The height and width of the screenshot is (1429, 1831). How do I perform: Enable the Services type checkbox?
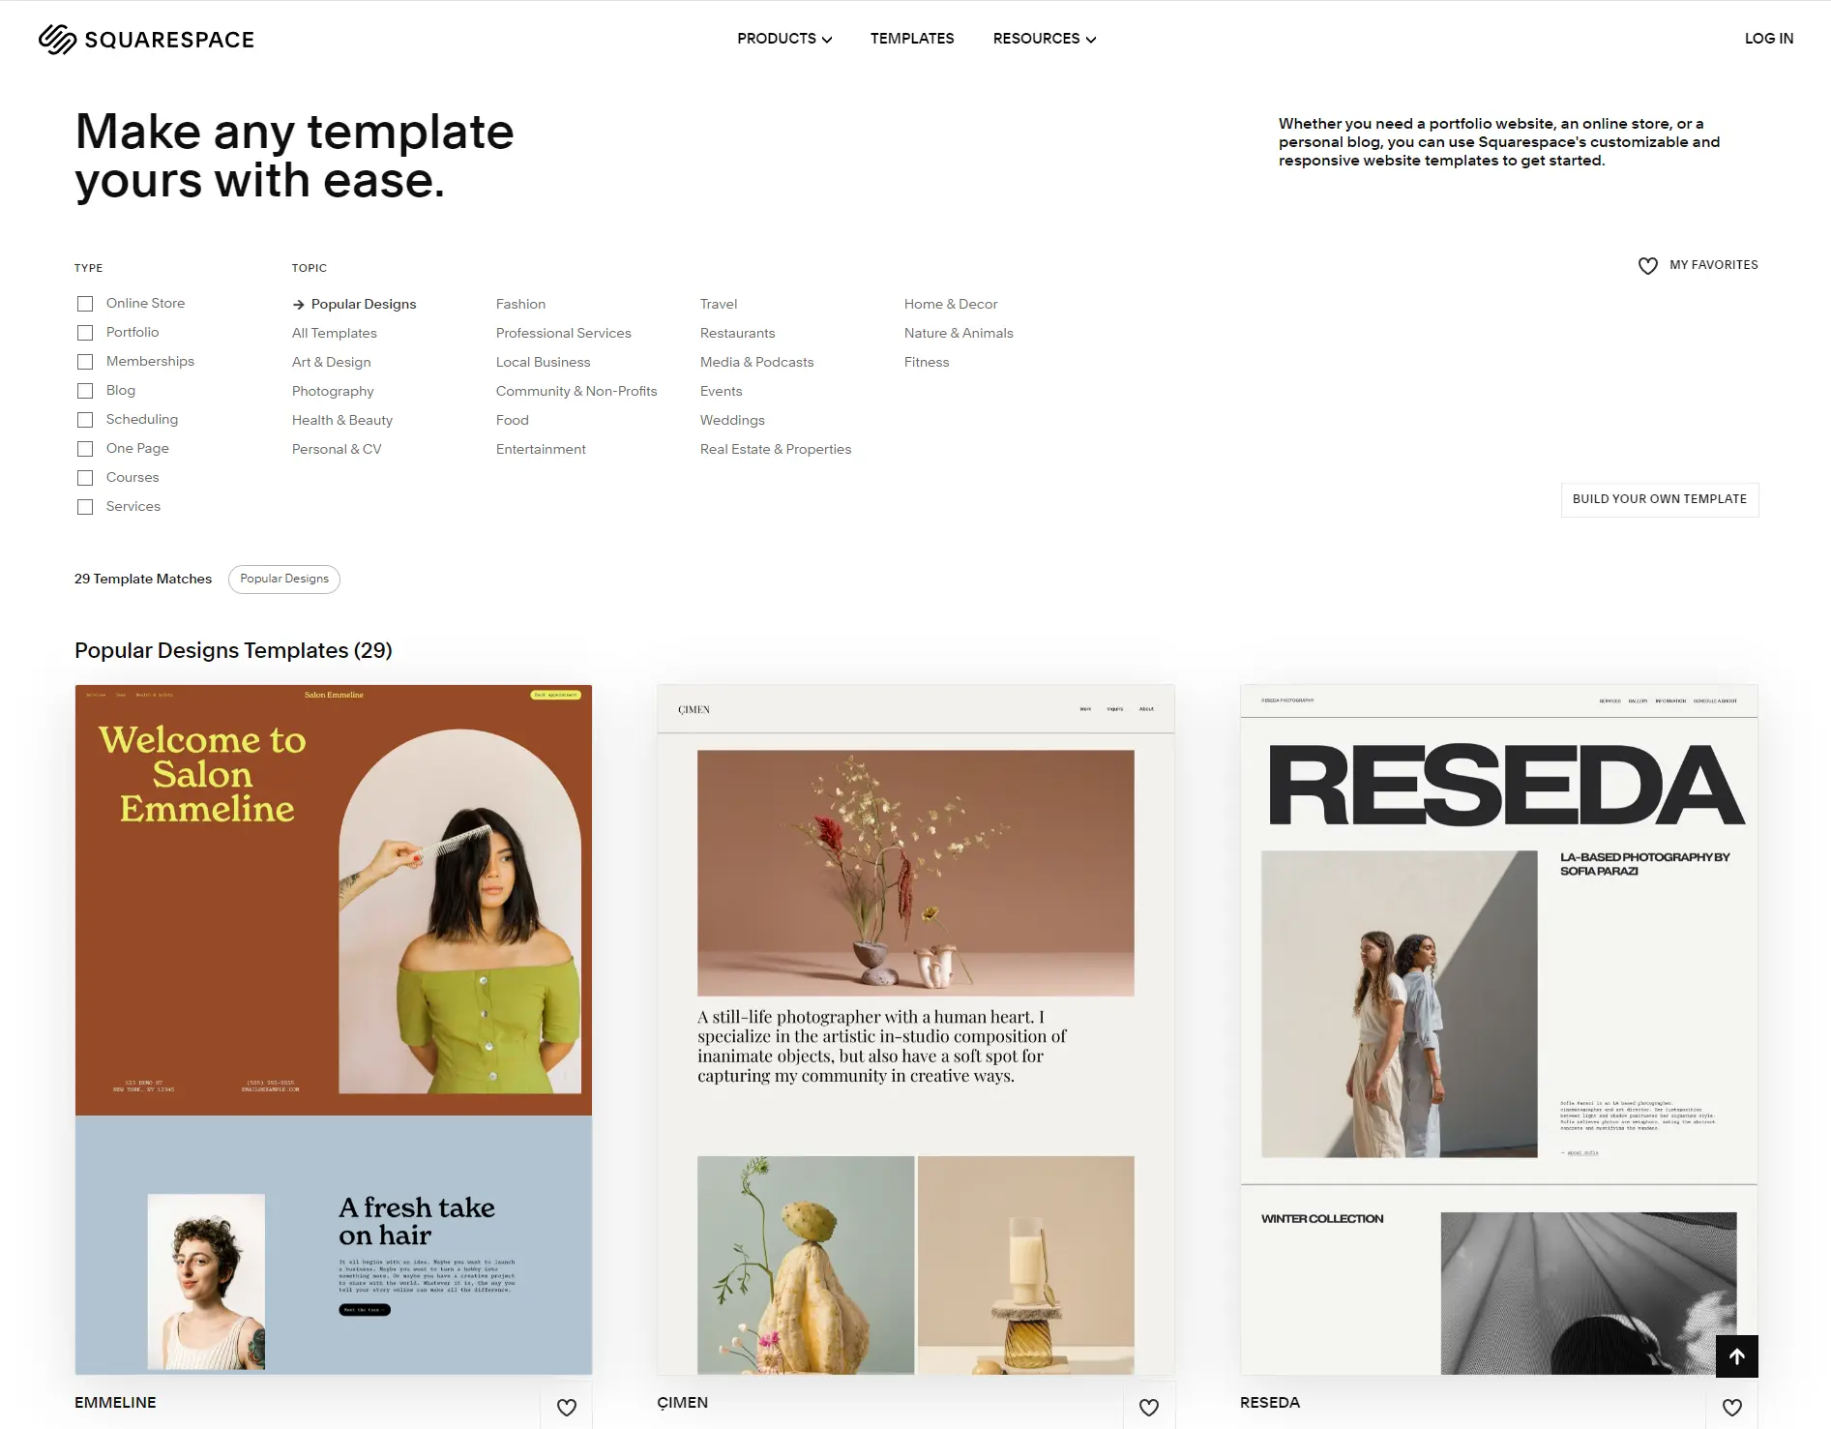click(85, 507)
